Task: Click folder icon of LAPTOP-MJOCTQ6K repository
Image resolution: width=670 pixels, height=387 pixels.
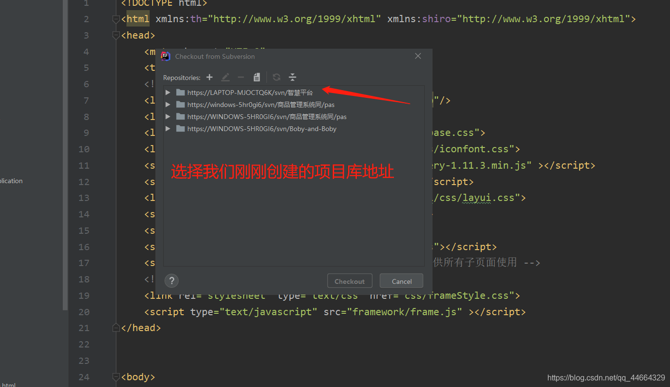Action: coord(181,92)
